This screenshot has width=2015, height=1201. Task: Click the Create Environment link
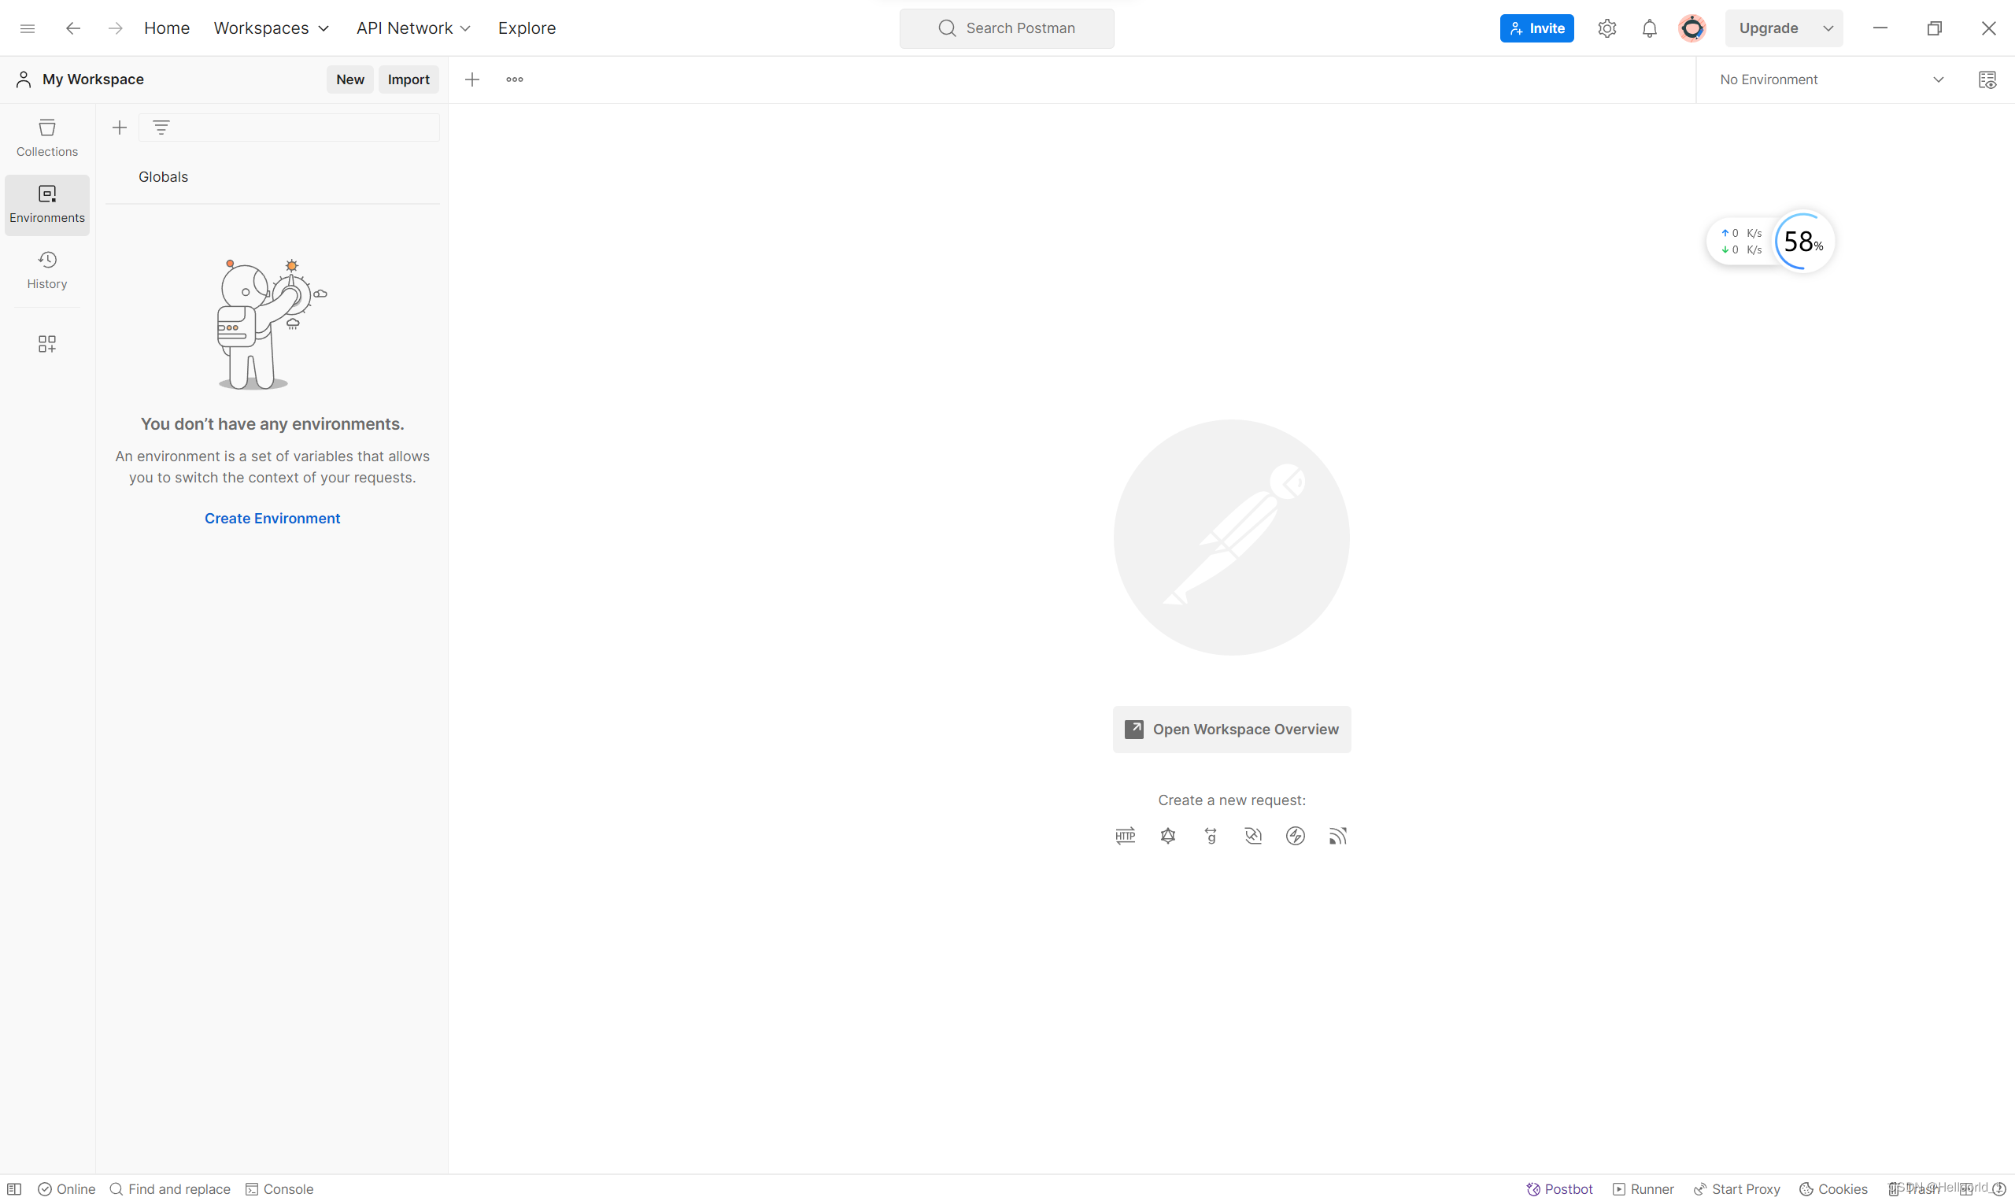pyautogui.click(x=272, y=518)
